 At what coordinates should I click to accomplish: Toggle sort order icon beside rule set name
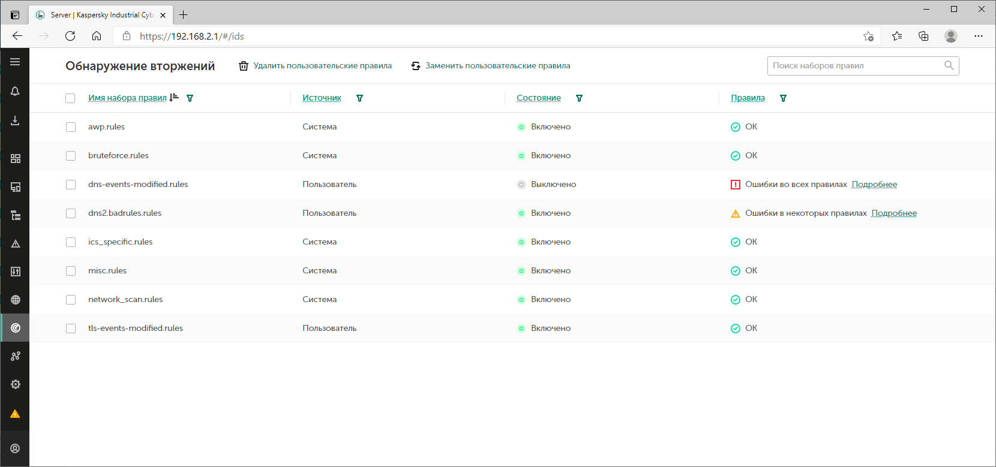pos(174,98)
